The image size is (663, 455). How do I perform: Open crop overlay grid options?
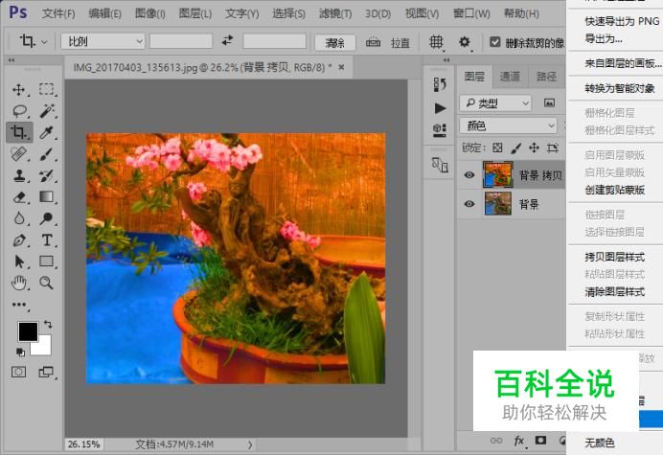[x=436, y=42]
